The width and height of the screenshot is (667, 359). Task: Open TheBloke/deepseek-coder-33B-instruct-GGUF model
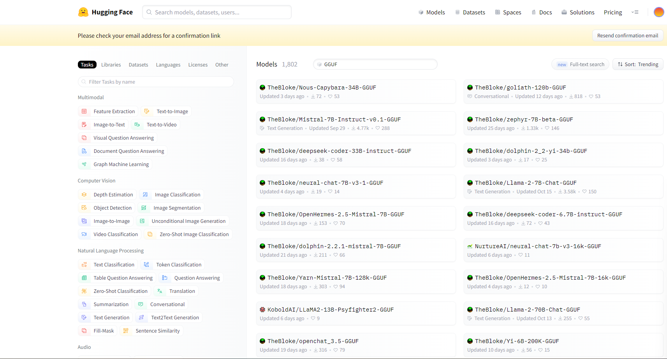[356, 155]
